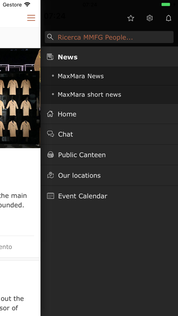Open Chat from the side menu
The image size is (178, 316).
(109, 134)
